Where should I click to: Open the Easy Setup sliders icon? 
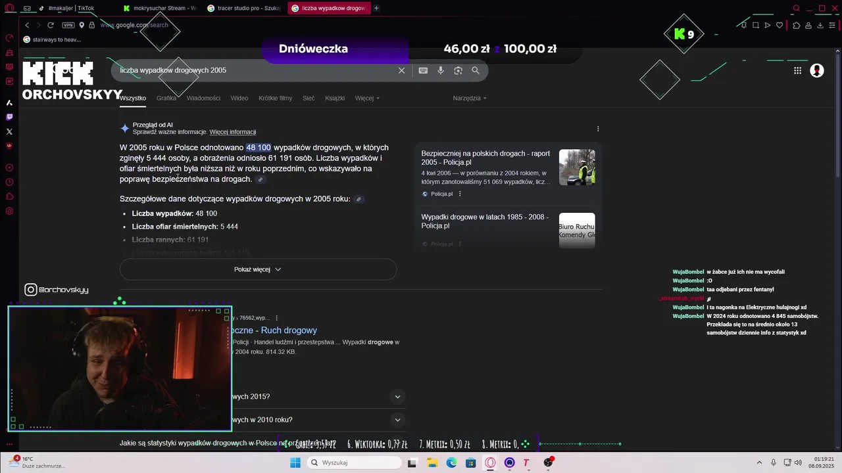coord(833,25)
